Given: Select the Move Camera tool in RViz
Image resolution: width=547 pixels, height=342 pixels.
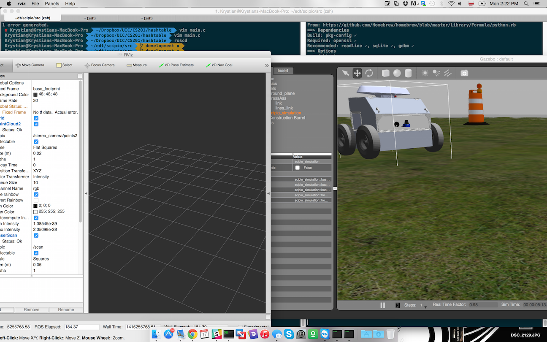Looking at the screenshot, I should 30,65.
